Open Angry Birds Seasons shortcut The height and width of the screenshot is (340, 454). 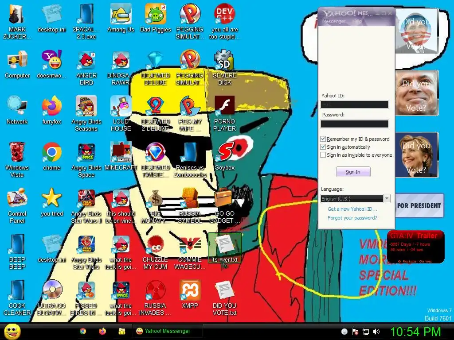point(86,114)
